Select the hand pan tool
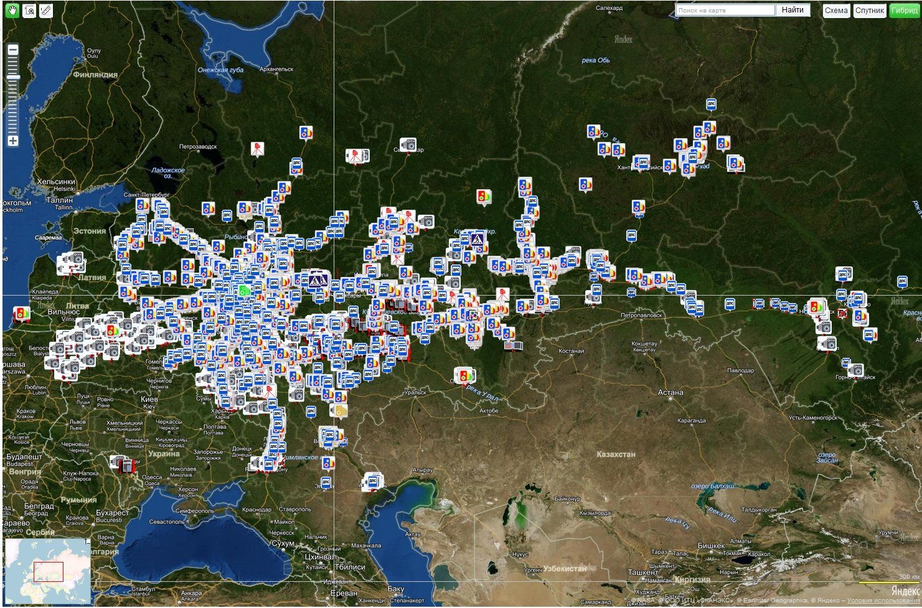The image size is (922, 608). 12,11
